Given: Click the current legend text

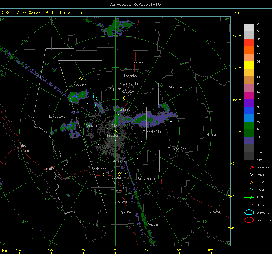Looking at the screenshot, I should [263, 212].
